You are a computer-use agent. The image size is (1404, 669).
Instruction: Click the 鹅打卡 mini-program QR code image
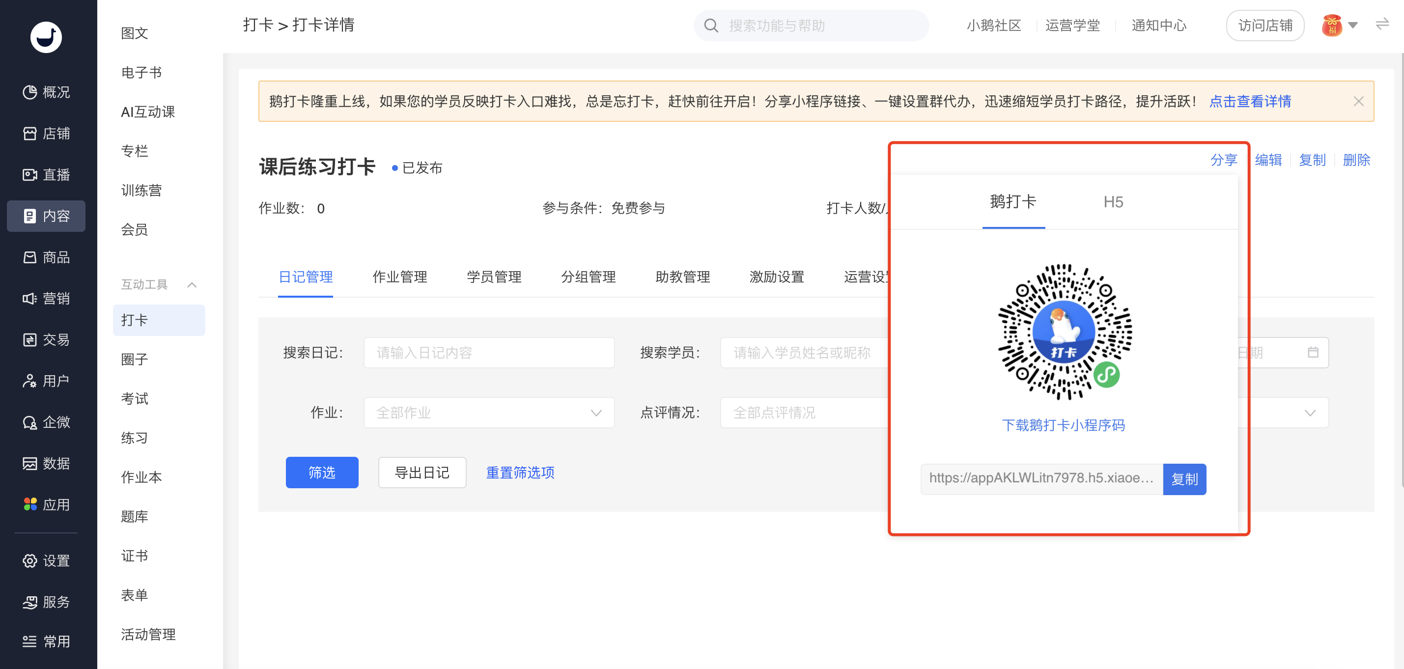(1064, 332)
